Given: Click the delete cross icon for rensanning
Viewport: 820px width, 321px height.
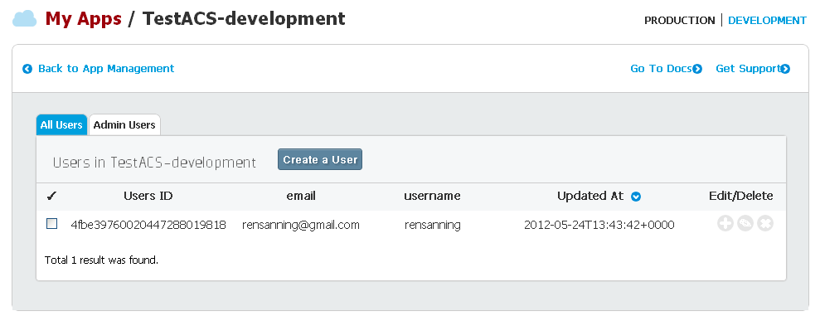Looking at the screenshot, I should point(765,224).
